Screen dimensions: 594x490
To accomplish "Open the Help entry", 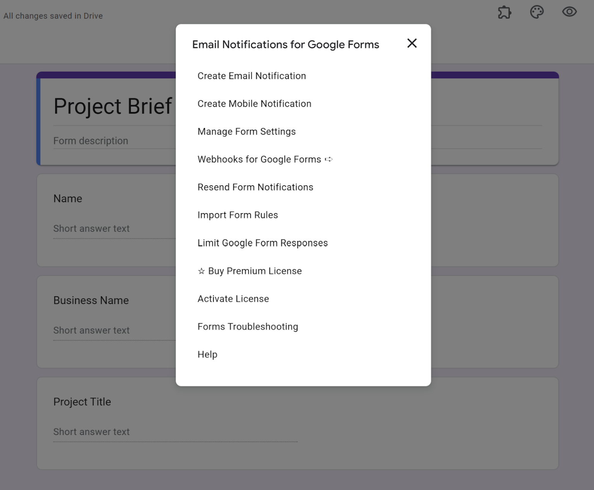I will pos(207,355).
